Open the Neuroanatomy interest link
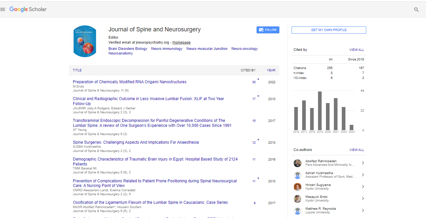The height and width of the screenshot is (218, 426). point(121,53)
